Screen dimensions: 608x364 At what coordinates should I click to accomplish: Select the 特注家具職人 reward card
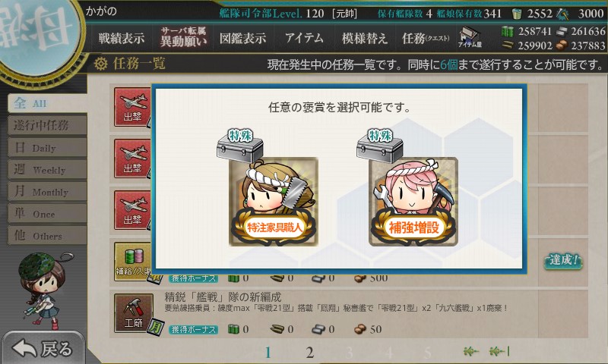(273, 201)
